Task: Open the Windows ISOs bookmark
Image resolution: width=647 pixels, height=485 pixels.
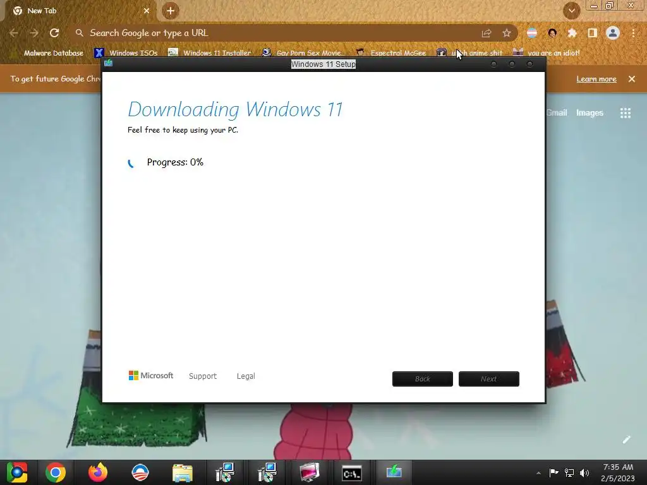Action: [x=126, y=53]
